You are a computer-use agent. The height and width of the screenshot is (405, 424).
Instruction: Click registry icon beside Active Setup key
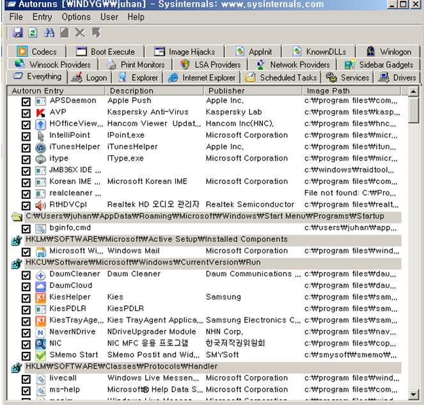coord(17,240)
